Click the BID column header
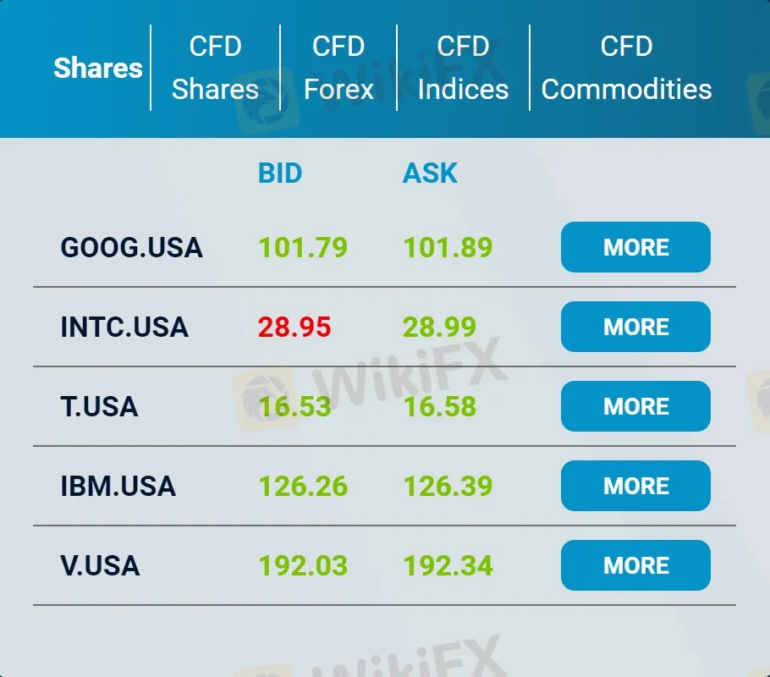Image resolution: width=770 pixels, height=677 pixels. click(x=280, y=173)
